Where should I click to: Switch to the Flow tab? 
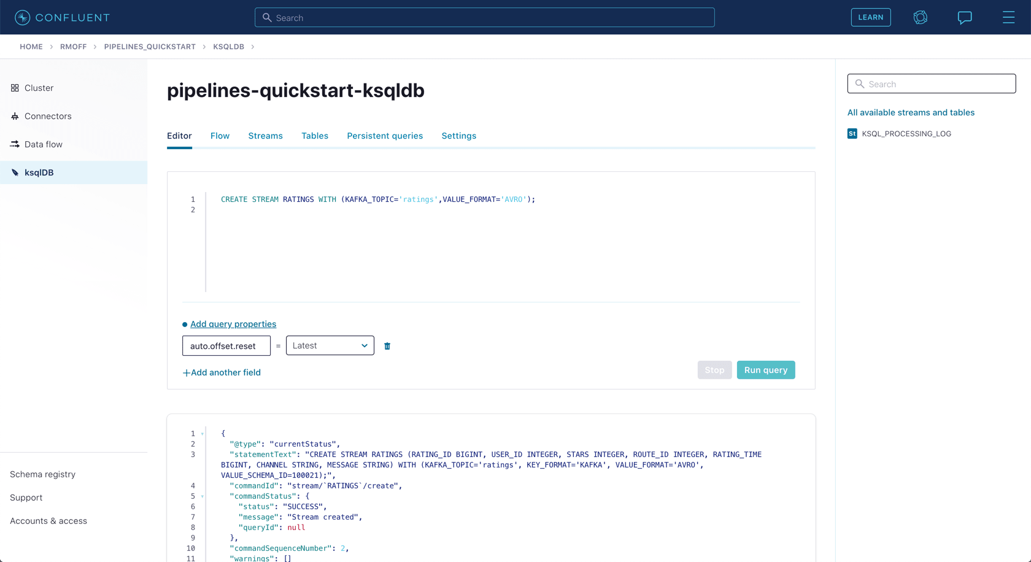[x=220, y=136]
